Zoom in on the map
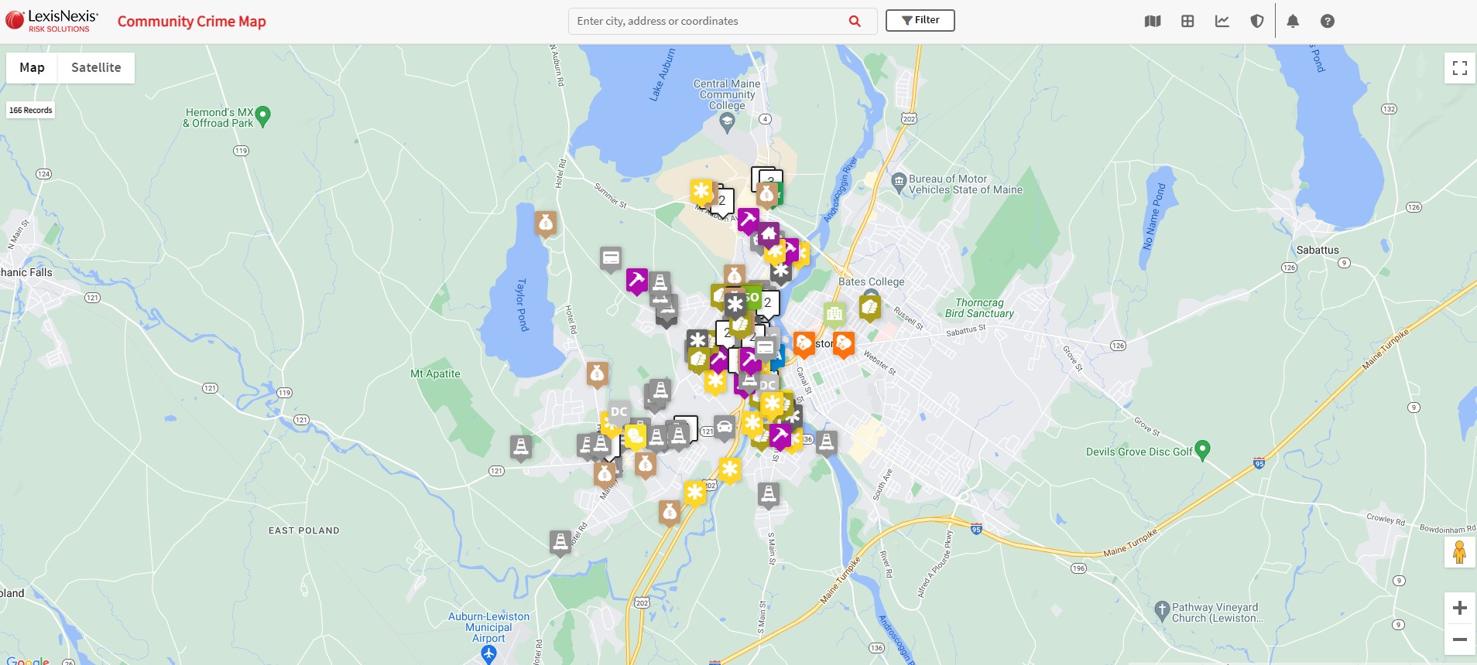Screen dimensions: 1477x665 pyautogui.click(x=1460, y=608)
